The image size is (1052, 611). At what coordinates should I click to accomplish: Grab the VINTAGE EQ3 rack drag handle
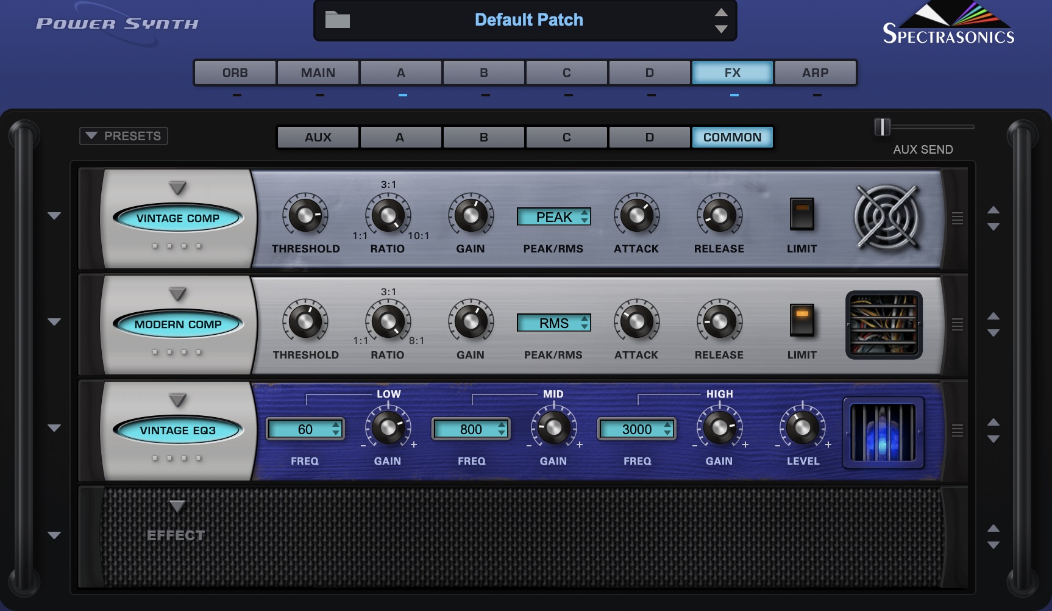click(958, 430)
